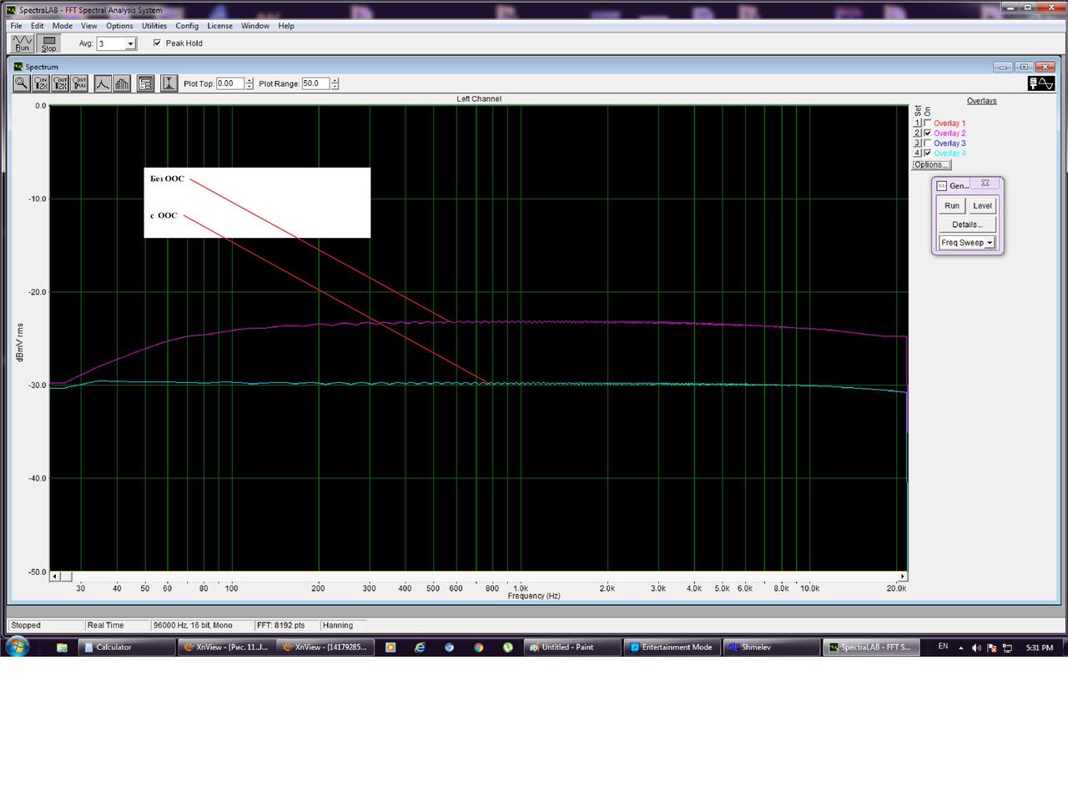Screen dimensions: 1068x807
Task: Click the Zoom Out 2X icon
Action: pos(60,83)
